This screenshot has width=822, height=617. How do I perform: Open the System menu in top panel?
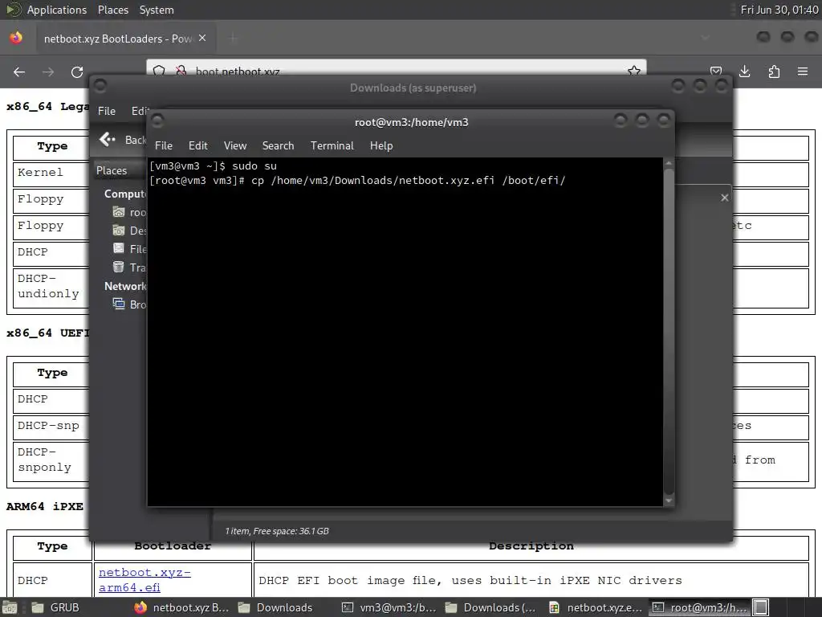click(x=157, y=10)
